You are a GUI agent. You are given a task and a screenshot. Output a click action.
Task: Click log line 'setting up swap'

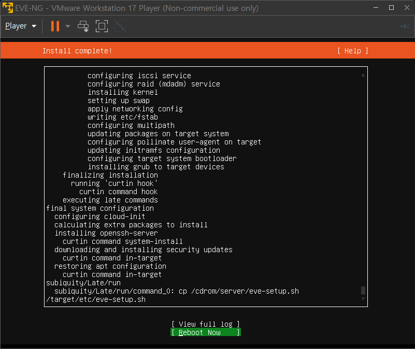(119, 100)
